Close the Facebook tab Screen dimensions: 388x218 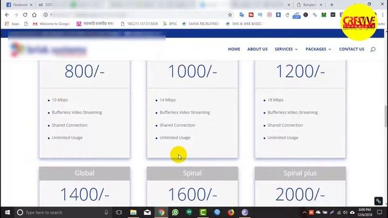pos(31,5)
